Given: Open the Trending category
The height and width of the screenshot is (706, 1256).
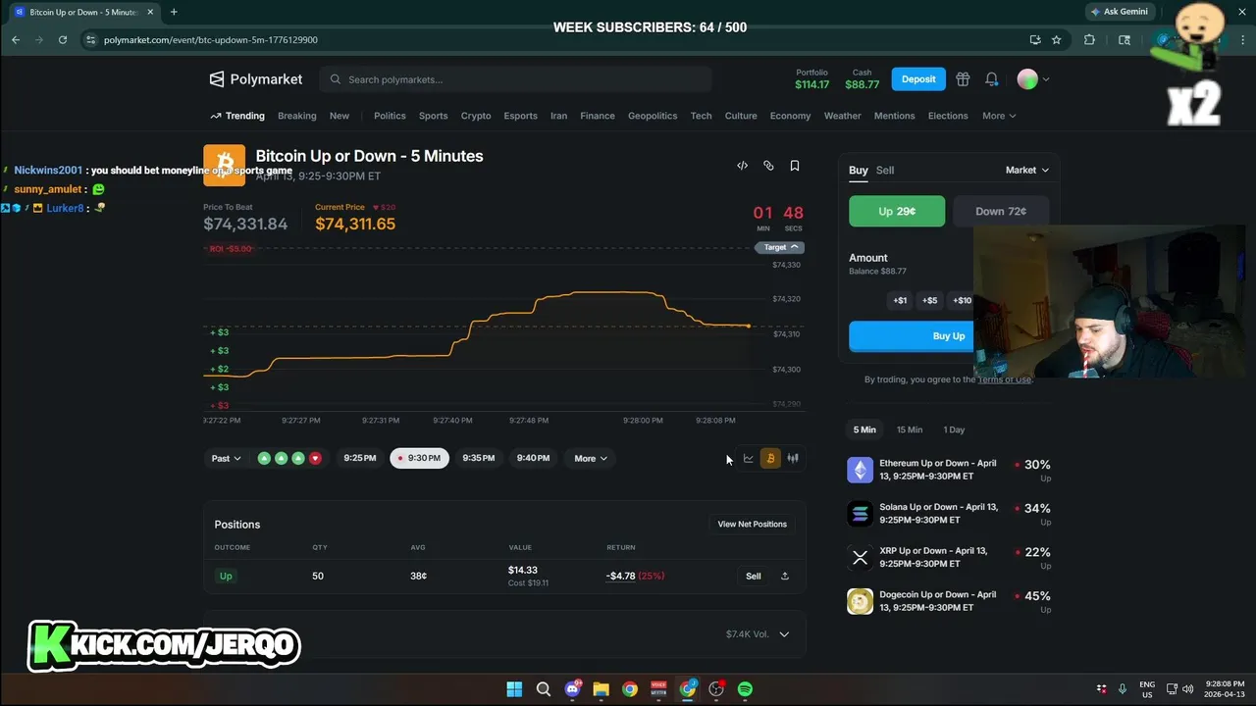Looking at the screenshot, I should point(237,116).
